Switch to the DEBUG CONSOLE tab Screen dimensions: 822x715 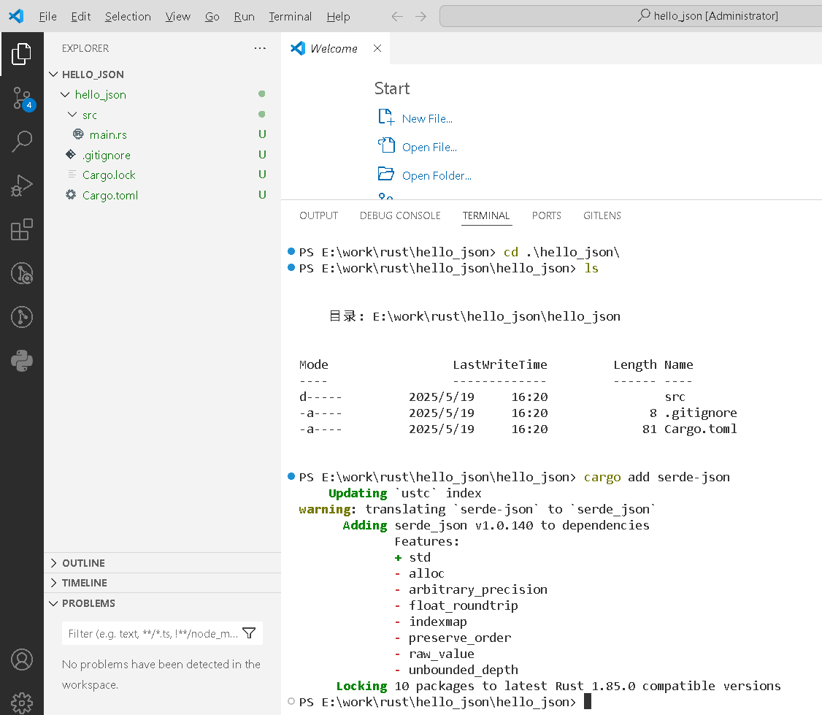pyautogui.click(x=400, y=215)
